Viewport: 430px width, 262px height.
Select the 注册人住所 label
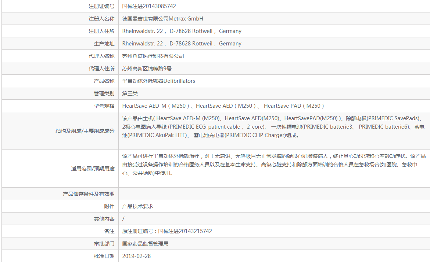click(x=101, y=31)
